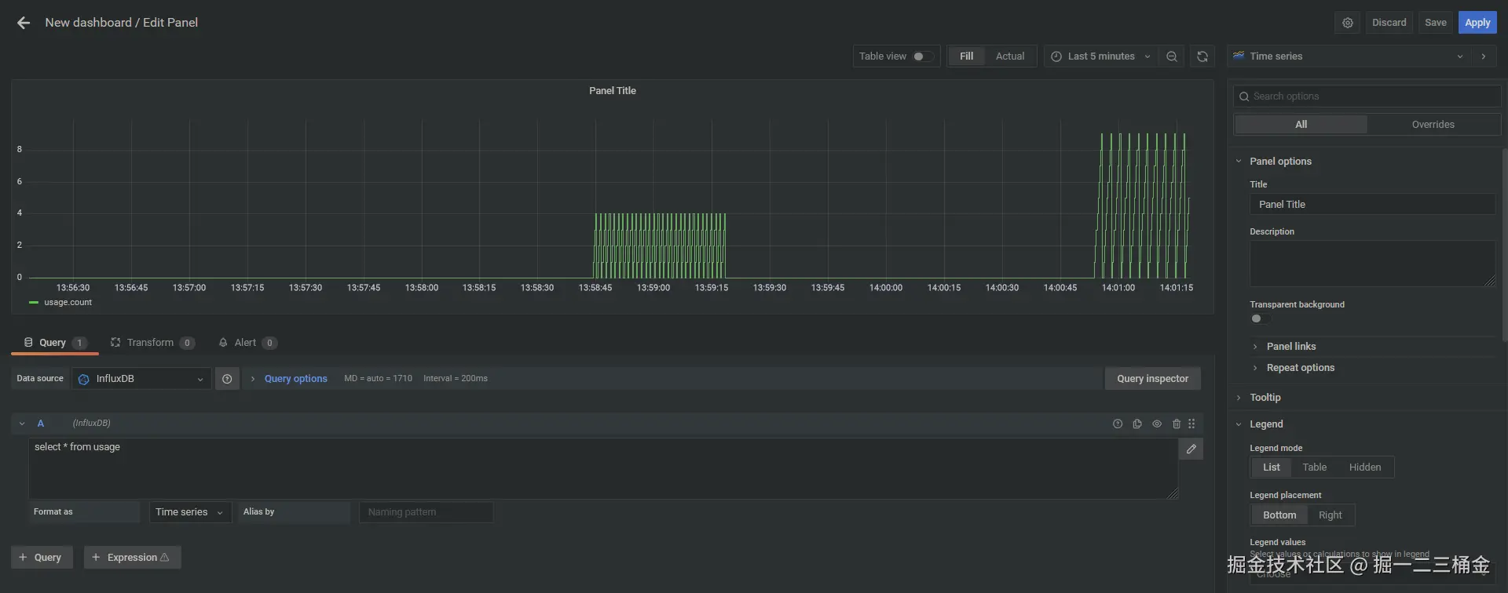Image resolution: width=1508 pixels, height=593 pixels.
Task: Select Actual display mode
Action: [1010, 56]
